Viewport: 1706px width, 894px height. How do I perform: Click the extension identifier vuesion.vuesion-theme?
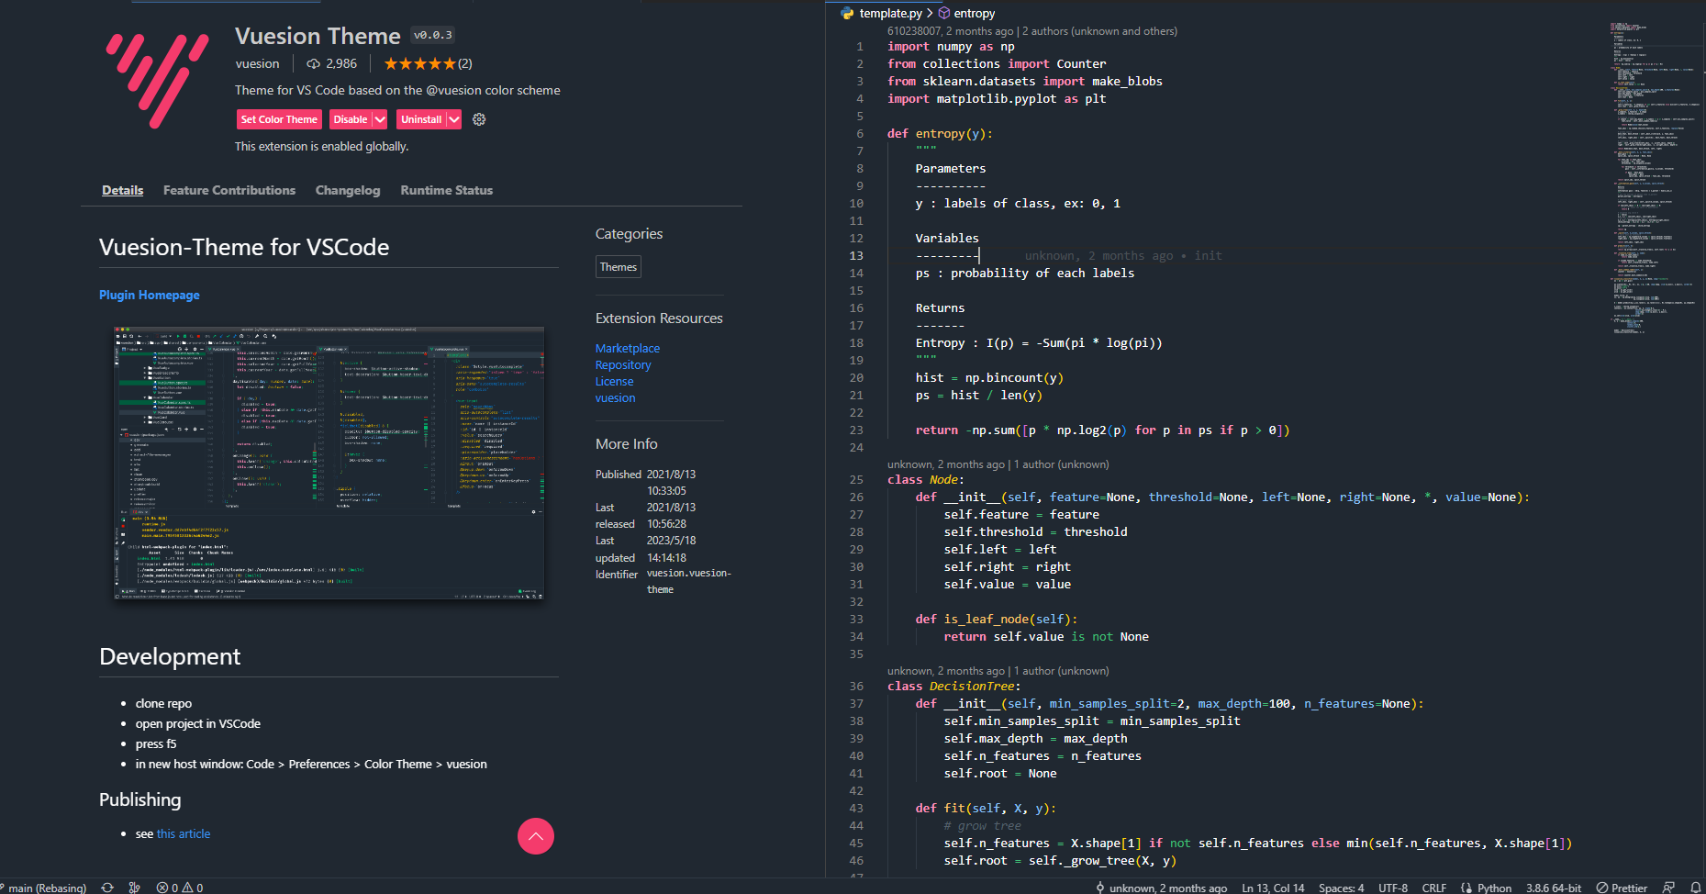(x=689, y=581)
